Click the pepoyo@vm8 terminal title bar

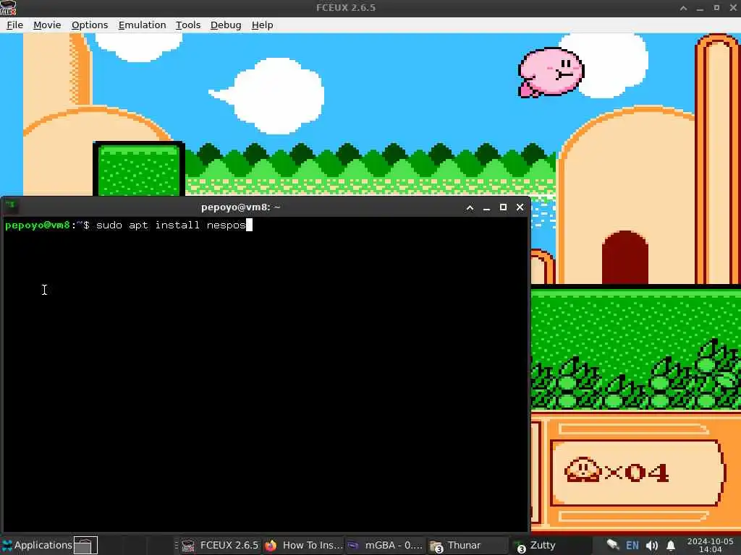240,207
